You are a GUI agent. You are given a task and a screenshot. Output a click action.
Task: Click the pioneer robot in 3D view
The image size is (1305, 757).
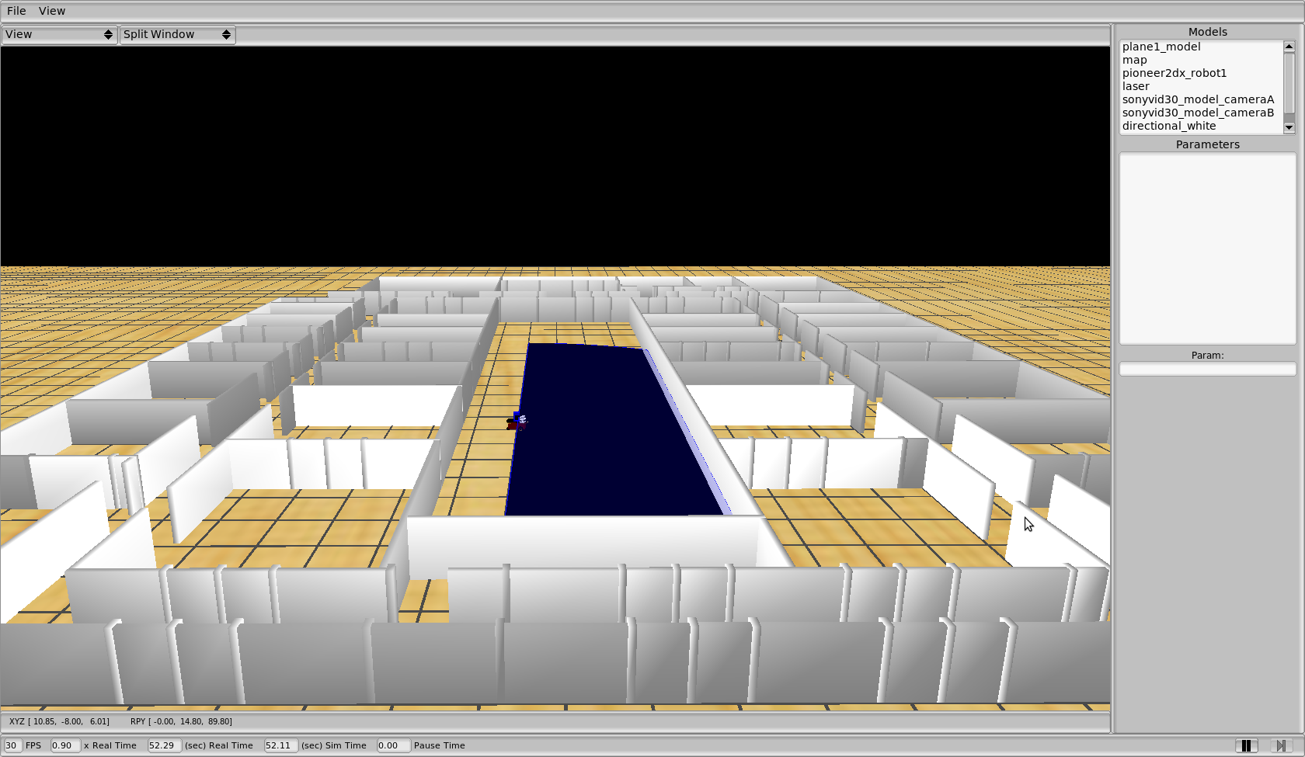[x=517, y=421]
